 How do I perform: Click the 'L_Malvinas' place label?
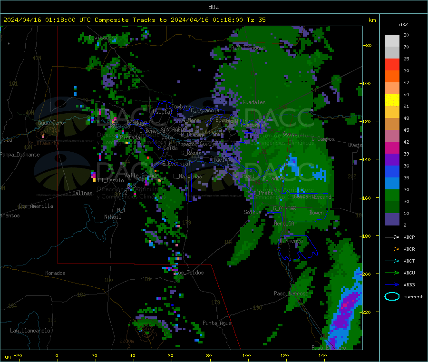point(187,176)
